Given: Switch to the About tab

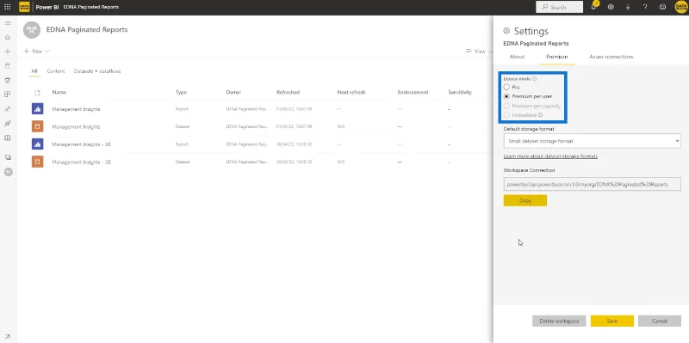Looking at the screenshot, I should point(517,57).
